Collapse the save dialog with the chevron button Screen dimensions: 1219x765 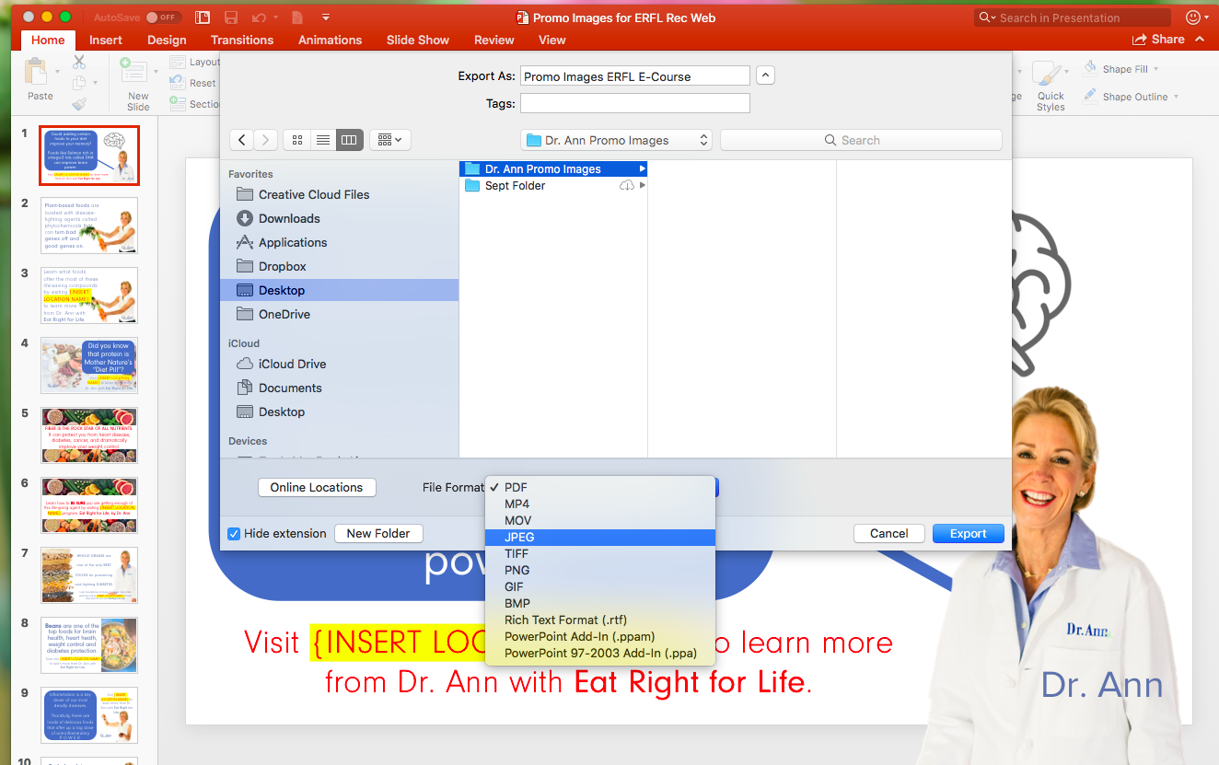[765, 76]
